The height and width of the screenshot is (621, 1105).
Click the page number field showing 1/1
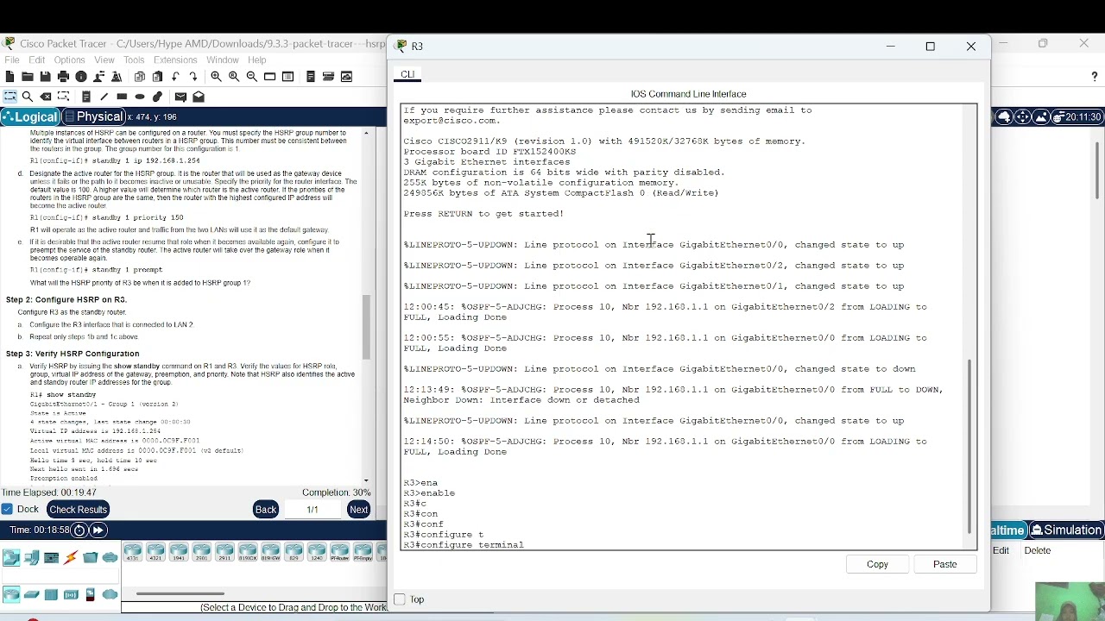(x=313, y=510)
